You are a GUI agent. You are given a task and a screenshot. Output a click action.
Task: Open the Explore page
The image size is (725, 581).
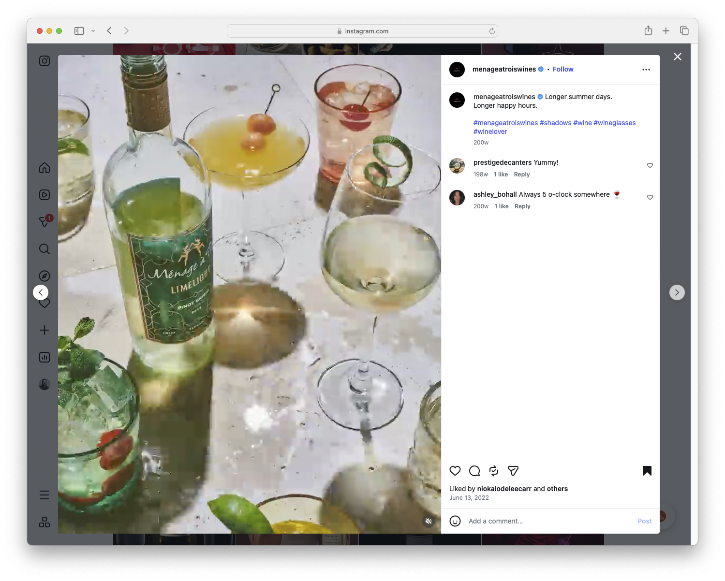44,276
